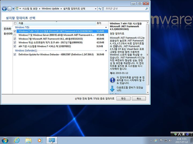Viewport: 193px width, 144px height.
Task: Click the Windows Update tray icon
Action: 156,141
